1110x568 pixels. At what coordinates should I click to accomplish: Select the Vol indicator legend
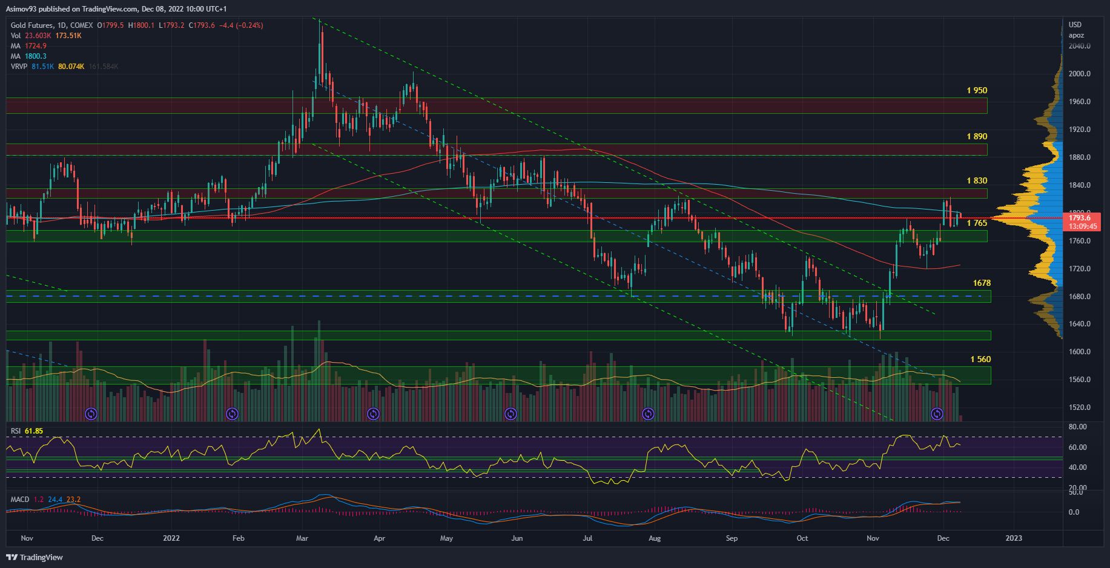pyautogui.click(x=46, y=36)
